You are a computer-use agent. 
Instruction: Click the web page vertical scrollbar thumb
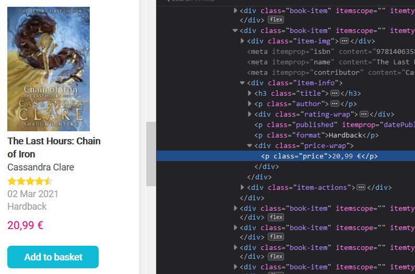[151, 154]
